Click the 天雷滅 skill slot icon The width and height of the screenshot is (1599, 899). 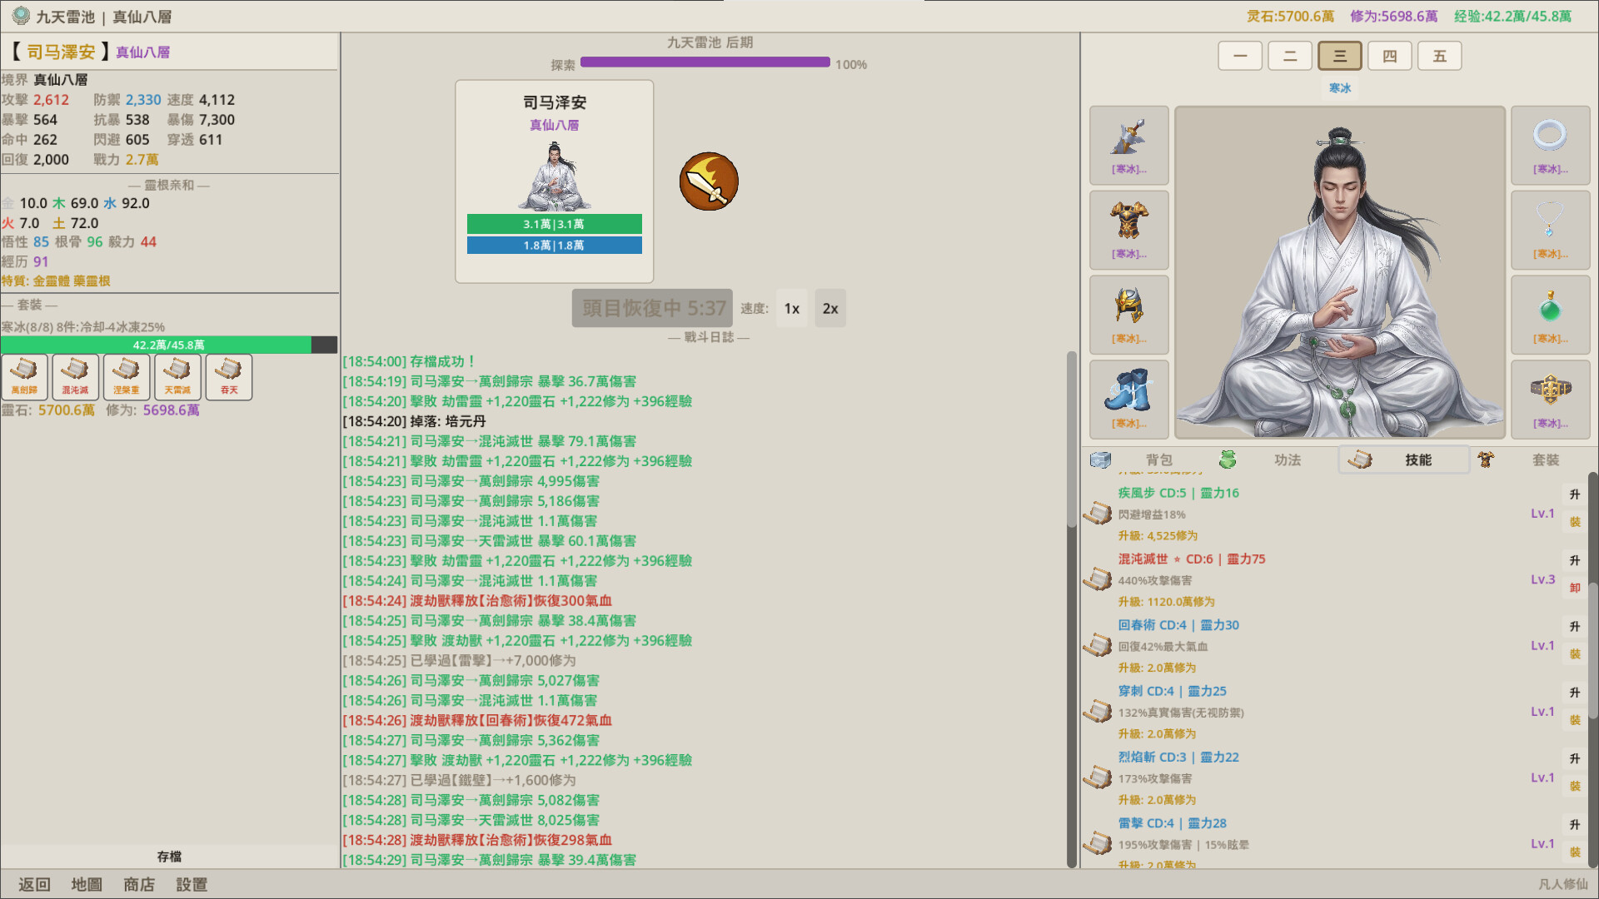[x=177, y=376]
